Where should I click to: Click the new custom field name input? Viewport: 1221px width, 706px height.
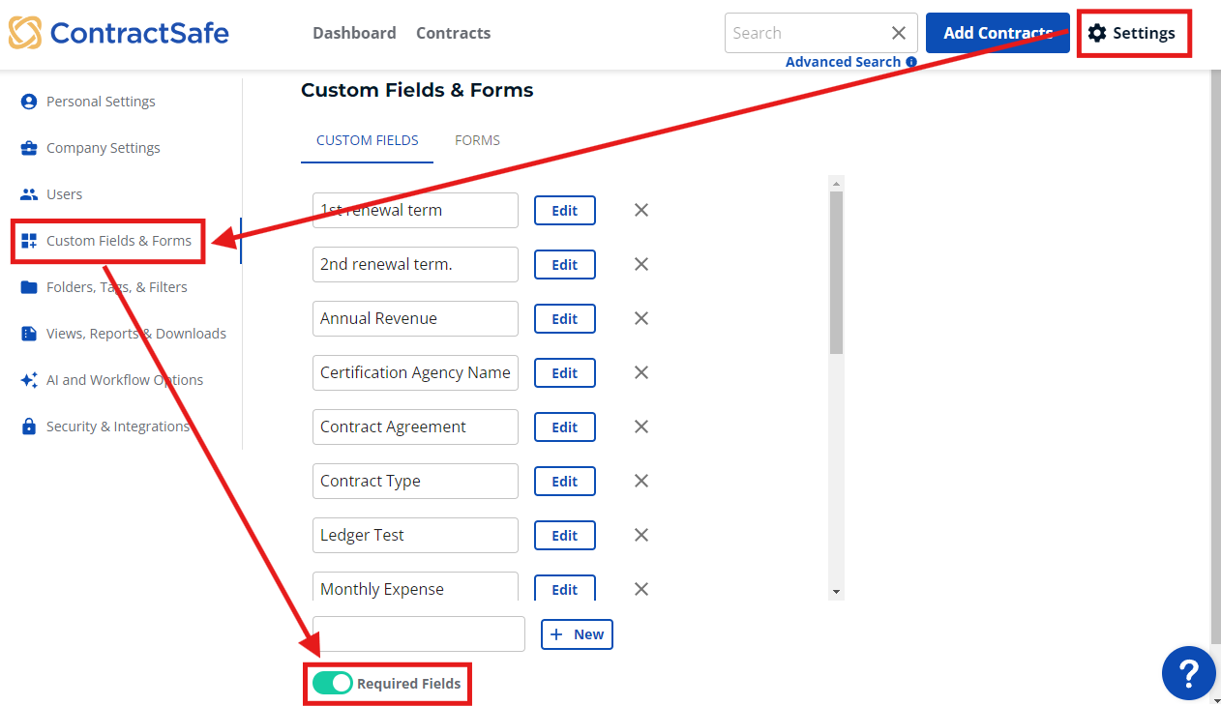click(x=419, y=633)
